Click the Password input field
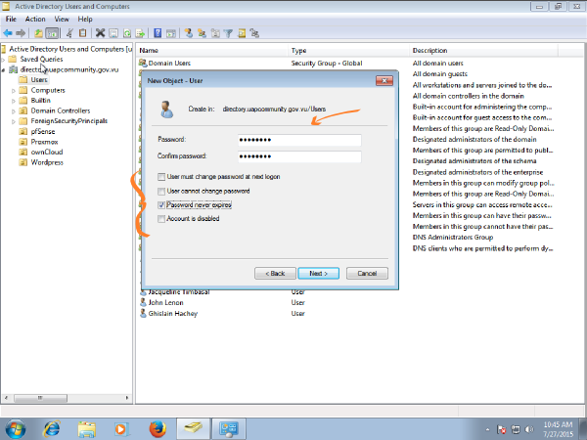The height and width of the screenshot is (440, 587). point(299,140)
